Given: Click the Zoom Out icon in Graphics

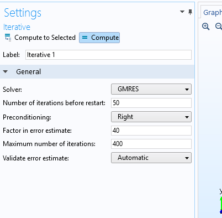Looking at the screenshot, I should (x=219, y=27).
